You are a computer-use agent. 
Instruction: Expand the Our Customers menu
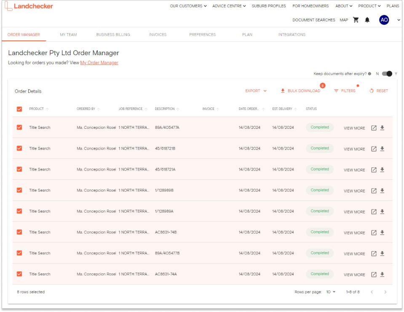[188, 6]
